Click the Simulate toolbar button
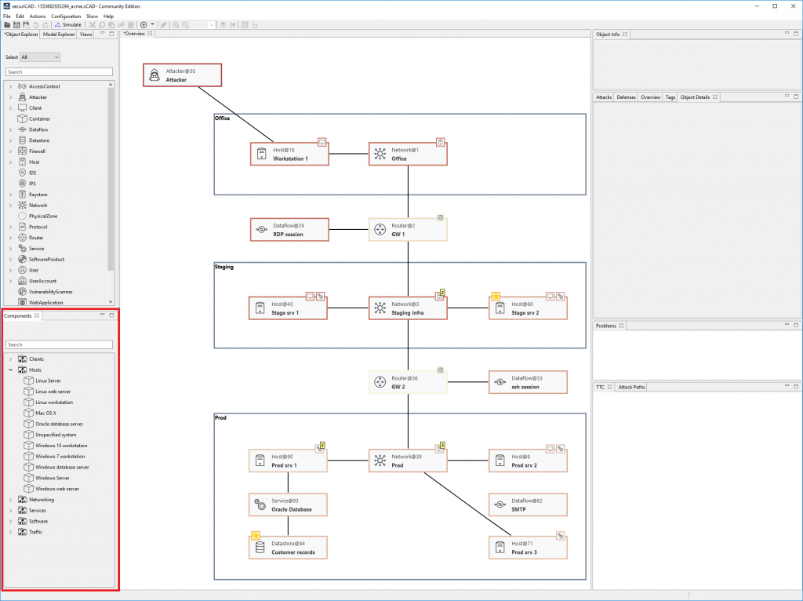 (68, 24)
